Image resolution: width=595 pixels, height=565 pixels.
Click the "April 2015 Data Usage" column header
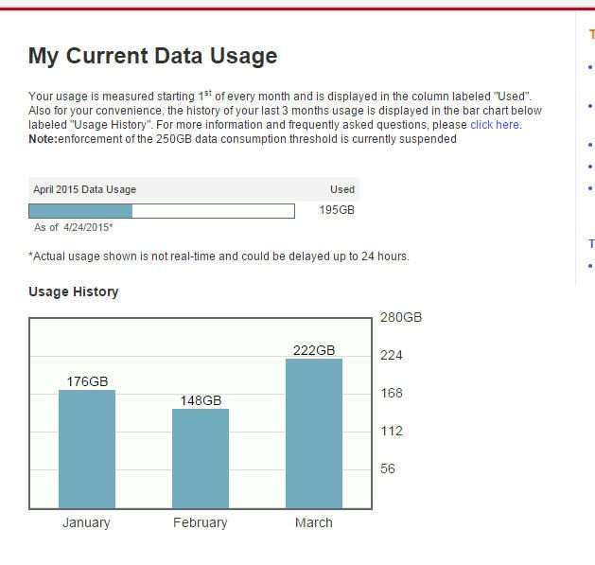tap(85, 189)
